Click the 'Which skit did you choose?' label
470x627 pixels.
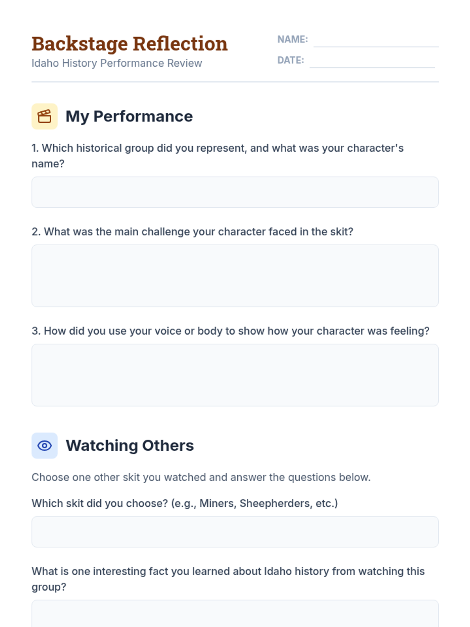[x=184, y=503]
